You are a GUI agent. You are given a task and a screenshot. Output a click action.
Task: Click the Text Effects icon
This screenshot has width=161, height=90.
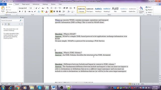(39, 11)
